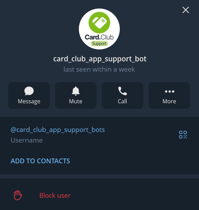Open the three-dots More menu

[170, 91]
